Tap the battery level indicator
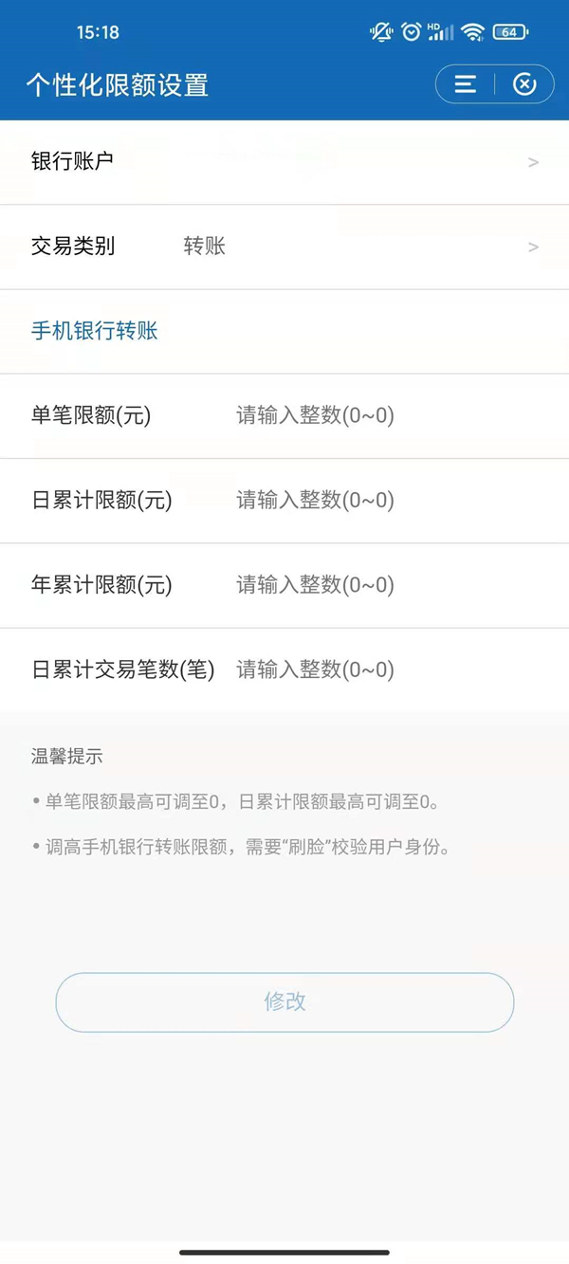Viewport: 569px width, 1264px height. [x=510, y=32]
